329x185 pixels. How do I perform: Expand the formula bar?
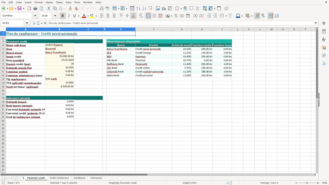[316, 23]
